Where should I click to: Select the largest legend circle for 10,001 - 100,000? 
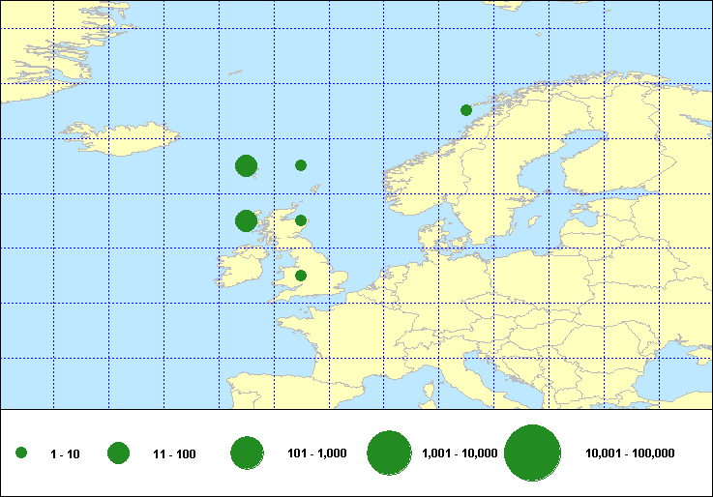533,453
